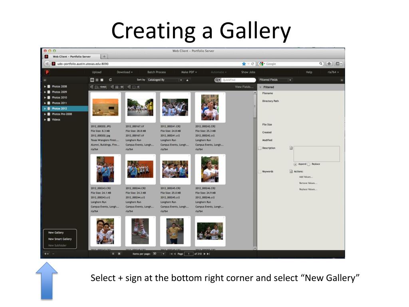Expand the Photos Pre-2008 catalog
This screenshot has width=409, height=307.
(45, 114)
